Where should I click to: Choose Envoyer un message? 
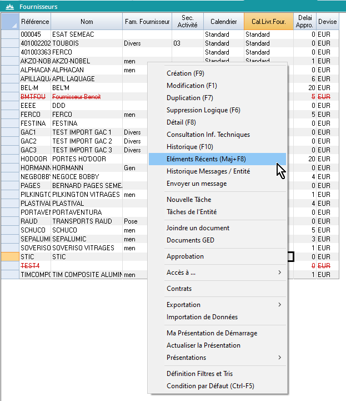197,184
